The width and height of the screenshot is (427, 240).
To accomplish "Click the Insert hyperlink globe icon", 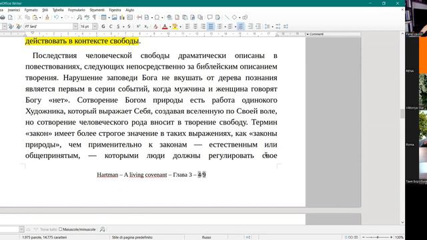I will pyautogui.click(x=169, y=17).
